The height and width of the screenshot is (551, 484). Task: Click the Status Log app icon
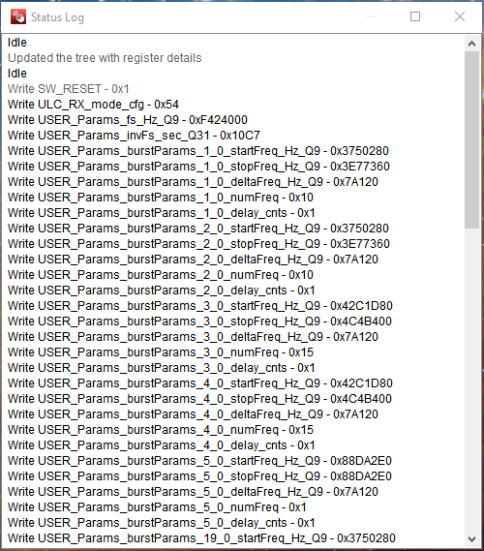[18, 16]
